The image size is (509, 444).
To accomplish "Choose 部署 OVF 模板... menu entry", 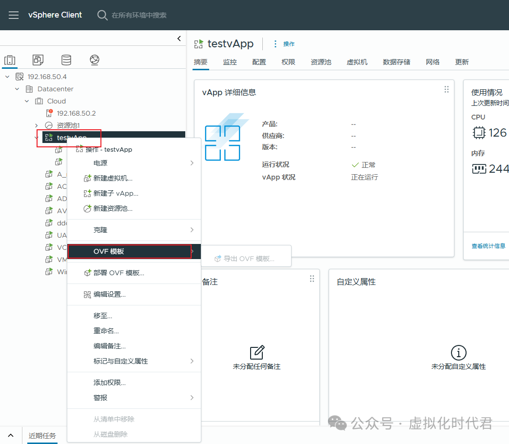I will click(134, 273).
